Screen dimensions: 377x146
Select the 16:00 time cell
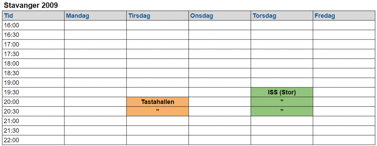click(33, 25)
